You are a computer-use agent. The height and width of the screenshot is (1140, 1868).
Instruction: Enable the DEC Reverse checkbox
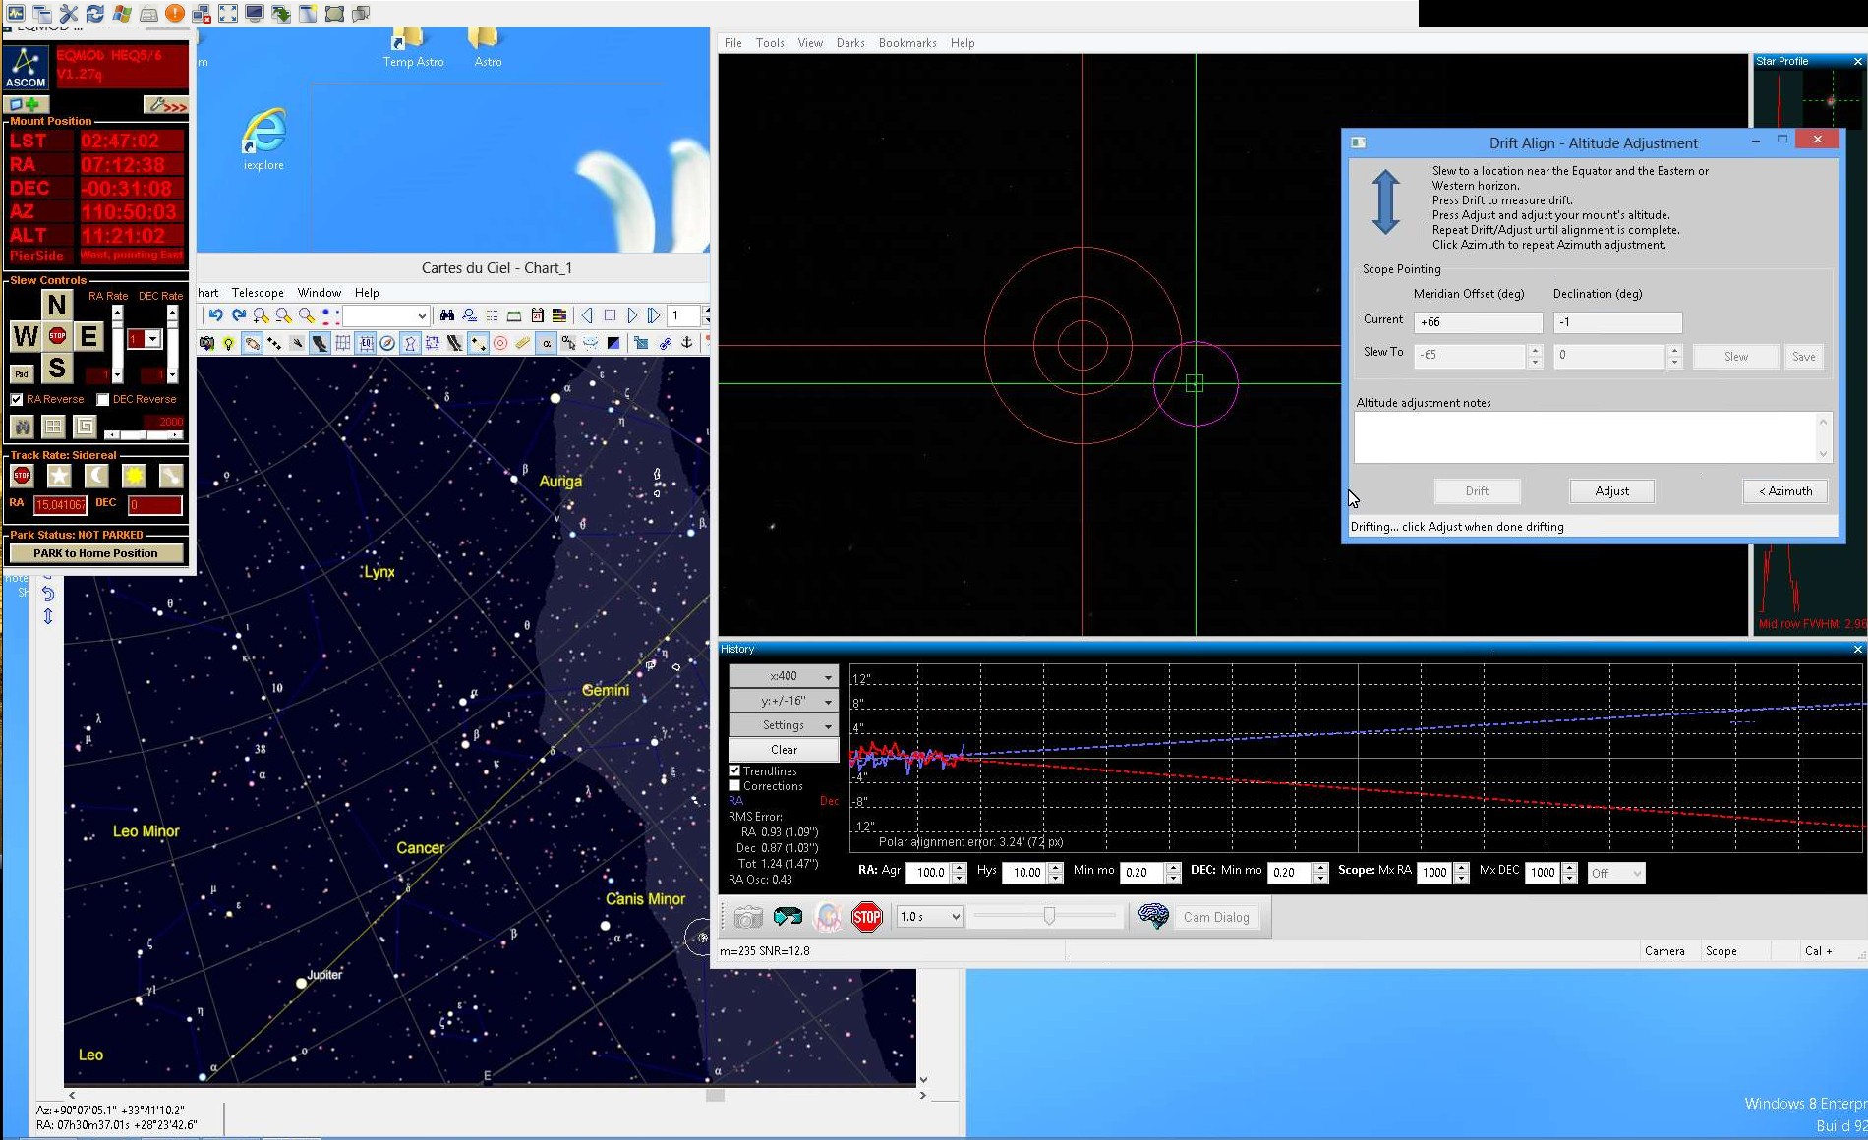pos(102,399)
